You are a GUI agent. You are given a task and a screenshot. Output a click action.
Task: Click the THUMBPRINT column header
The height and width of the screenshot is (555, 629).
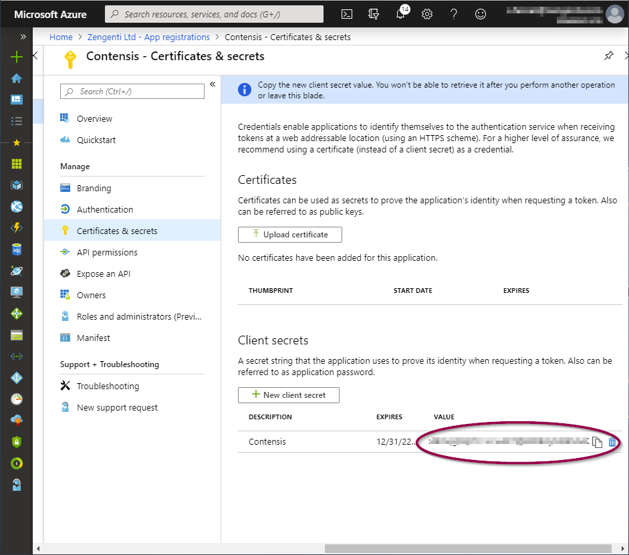coord(271,290)
